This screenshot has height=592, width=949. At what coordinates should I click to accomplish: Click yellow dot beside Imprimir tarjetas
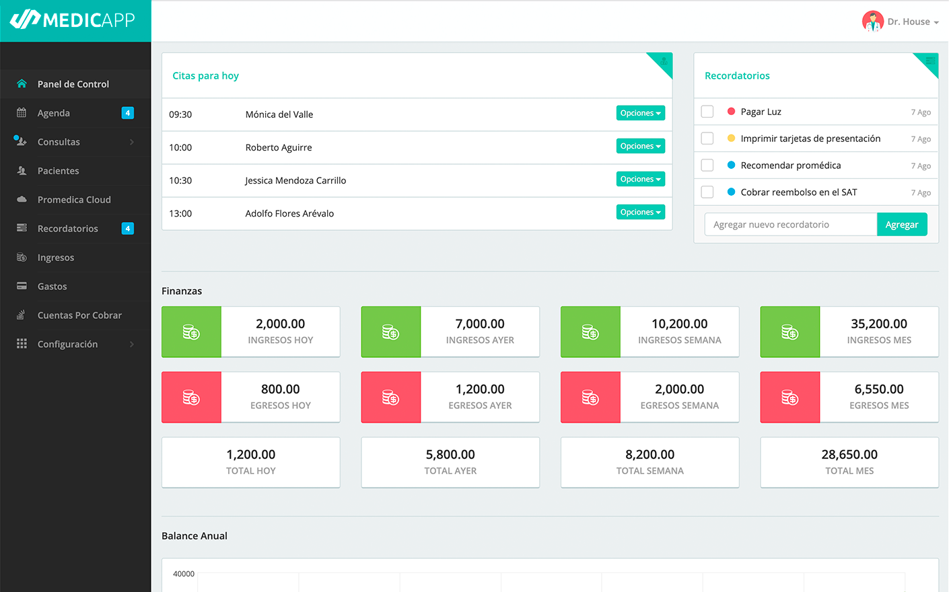point(731,138)
